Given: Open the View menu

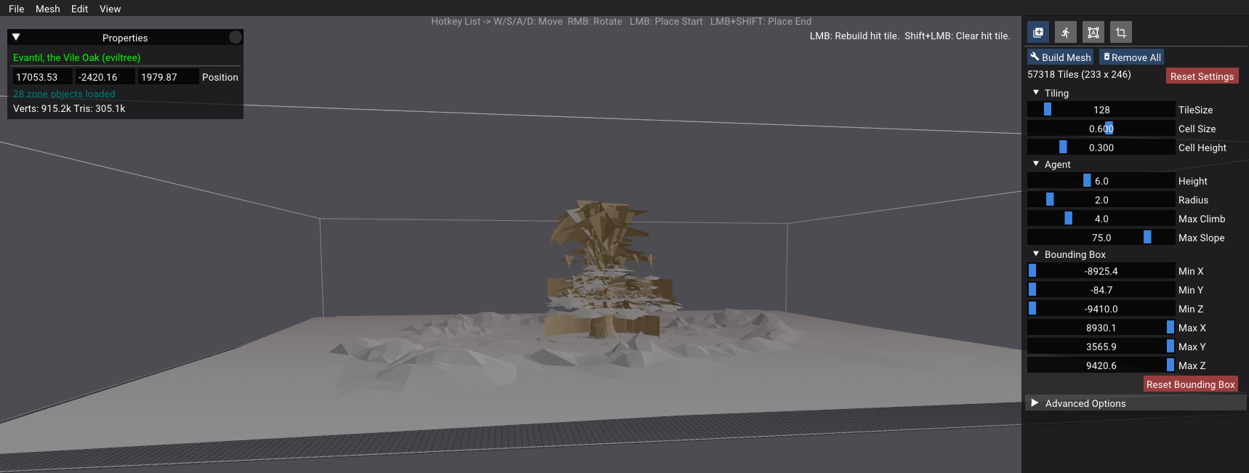Looking at the screenshot, I should point(110,9).
